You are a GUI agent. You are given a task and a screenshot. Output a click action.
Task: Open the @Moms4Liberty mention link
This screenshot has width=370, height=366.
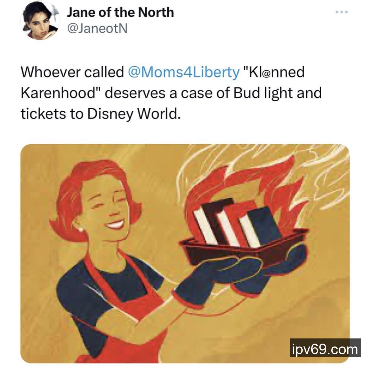[184, 72]
